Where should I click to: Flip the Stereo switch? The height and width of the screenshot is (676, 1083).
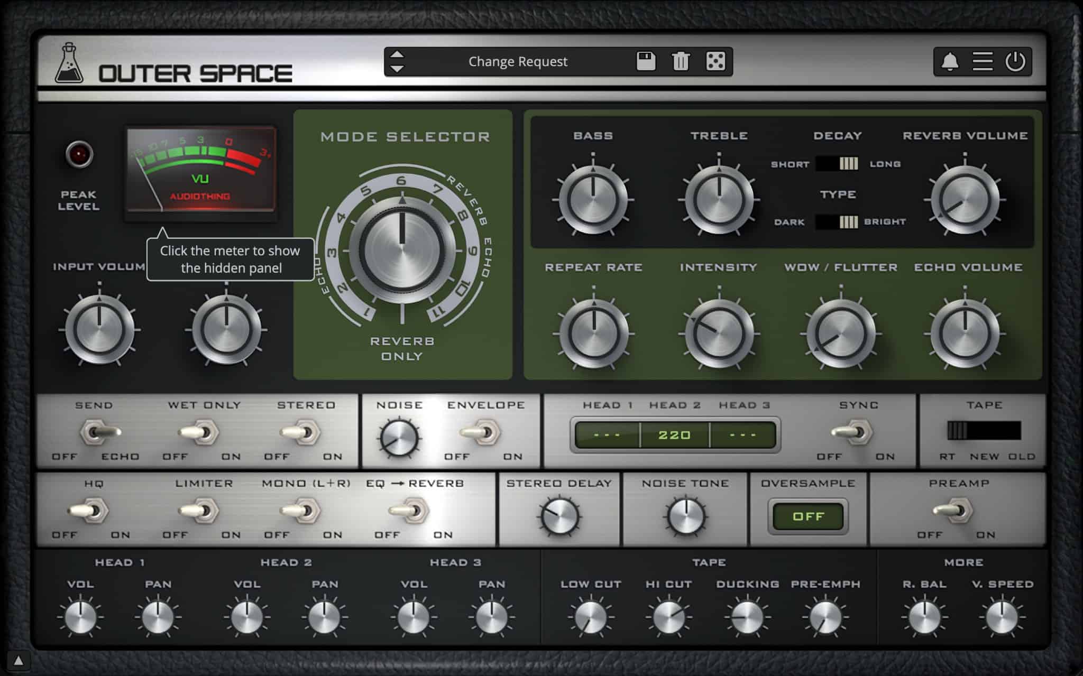point(300,432)
